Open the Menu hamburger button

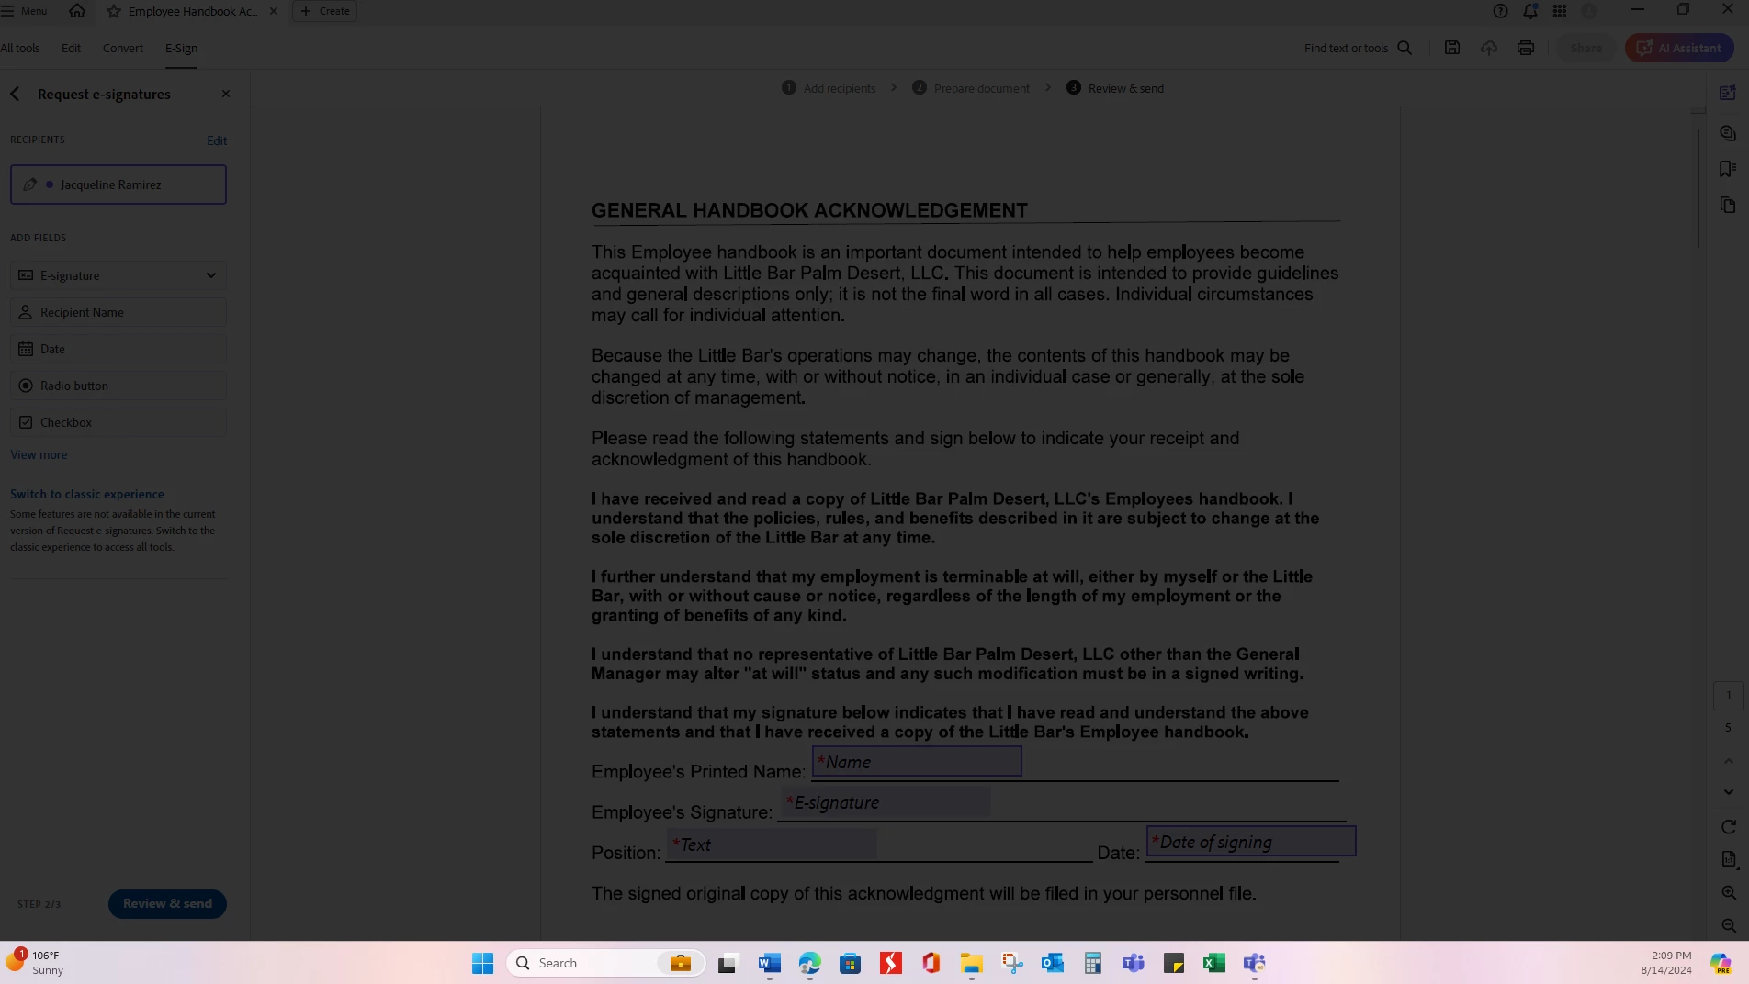pyautogui.click(x=25, y=11)
